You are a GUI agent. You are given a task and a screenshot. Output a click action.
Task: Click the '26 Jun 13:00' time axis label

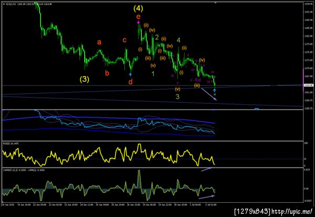134,205
